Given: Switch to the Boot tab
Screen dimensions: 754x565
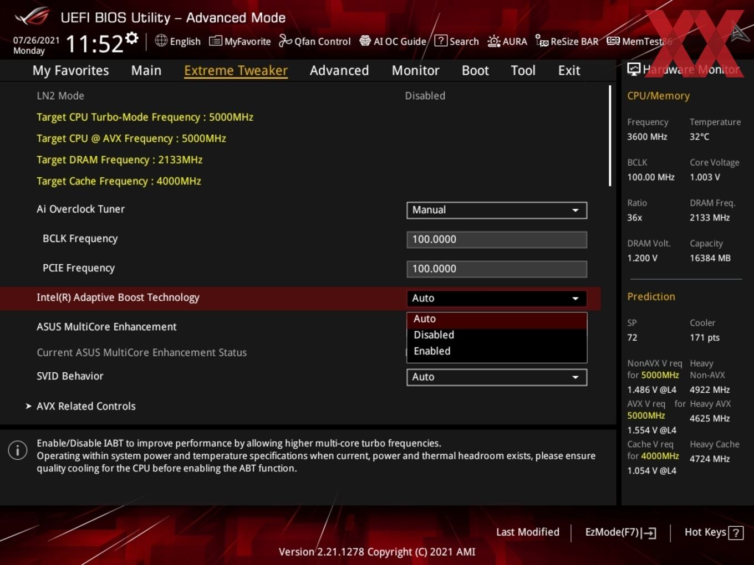Looking at the screenshot, I should coord(475,70).
